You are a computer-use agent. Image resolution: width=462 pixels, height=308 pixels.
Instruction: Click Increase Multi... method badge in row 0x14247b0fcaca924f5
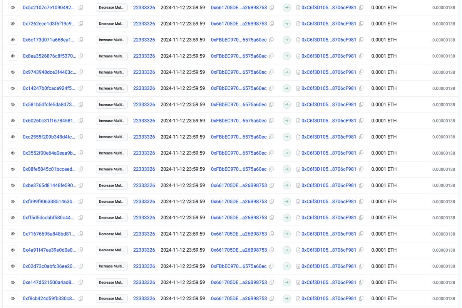112,88
